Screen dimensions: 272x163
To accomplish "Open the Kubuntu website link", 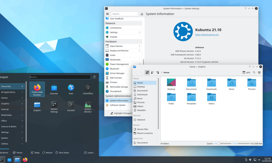I will pos(207,35).
